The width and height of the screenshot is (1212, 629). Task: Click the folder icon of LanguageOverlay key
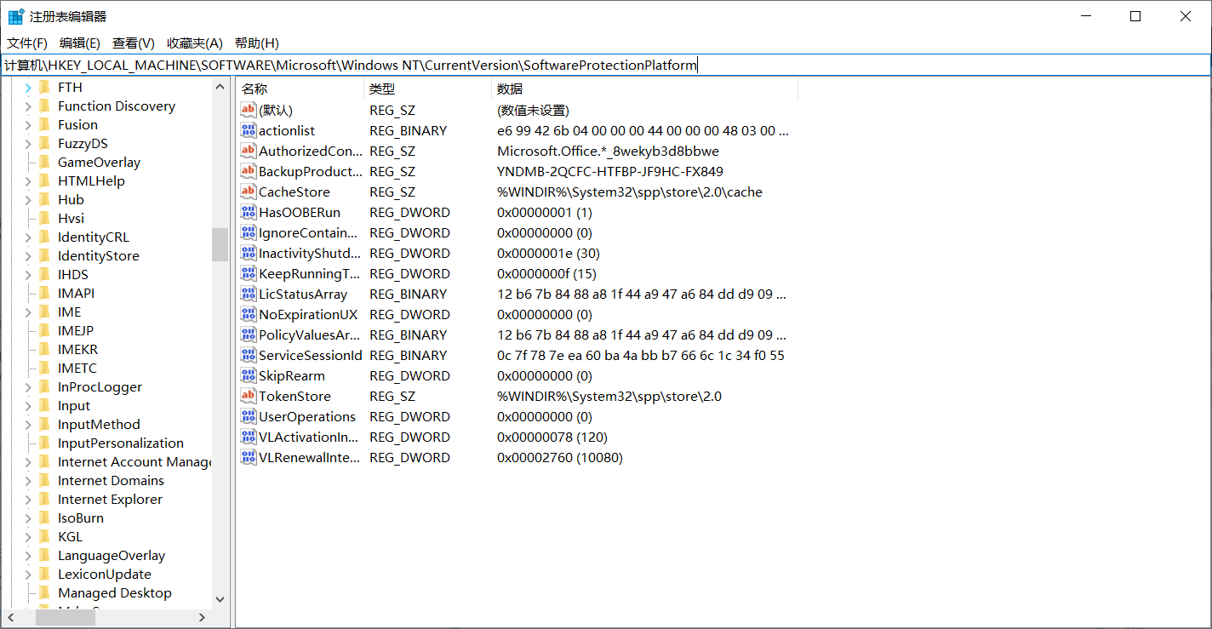tap(45, 555)
